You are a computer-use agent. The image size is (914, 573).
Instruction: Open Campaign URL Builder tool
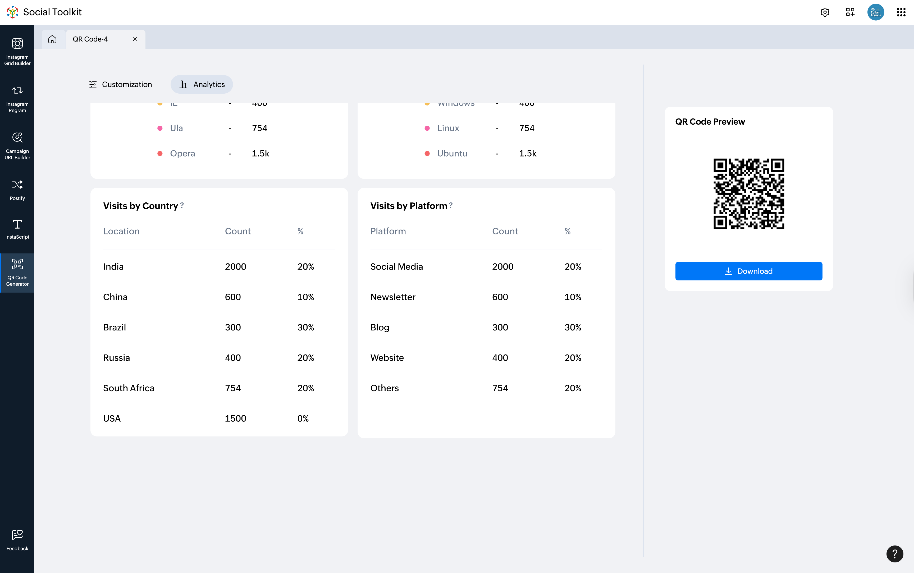click(17, 146)
